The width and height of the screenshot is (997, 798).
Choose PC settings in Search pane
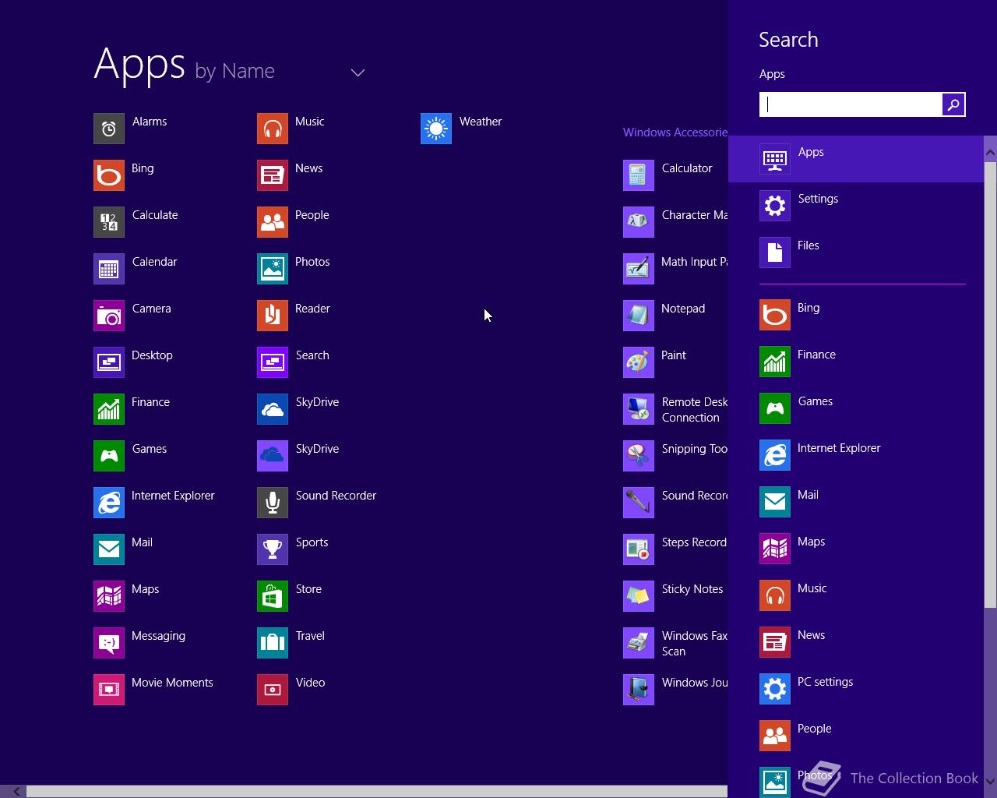tap(856, 689)
